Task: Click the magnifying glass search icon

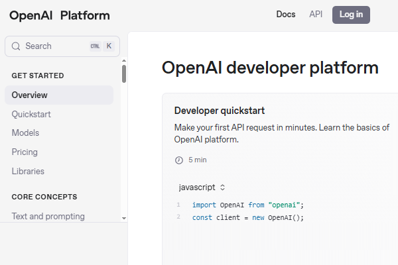Action: [16, 46]
